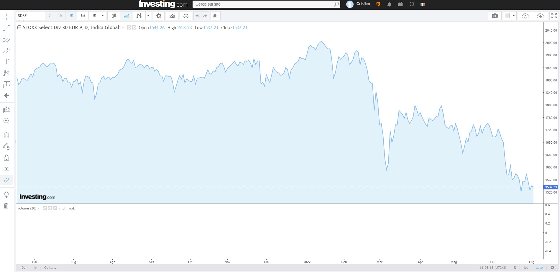
Task: Click the Cerca sul sito search field
Action: click(266, 4)
